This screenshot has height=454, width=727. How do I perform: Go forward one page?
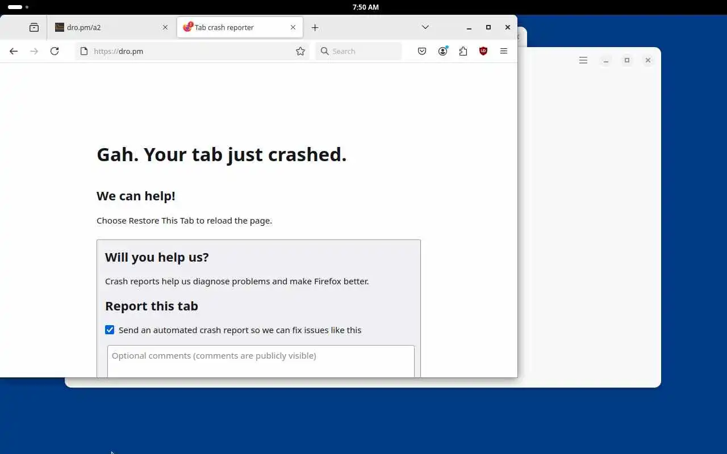pyautogui.click(x=34, y=51)
